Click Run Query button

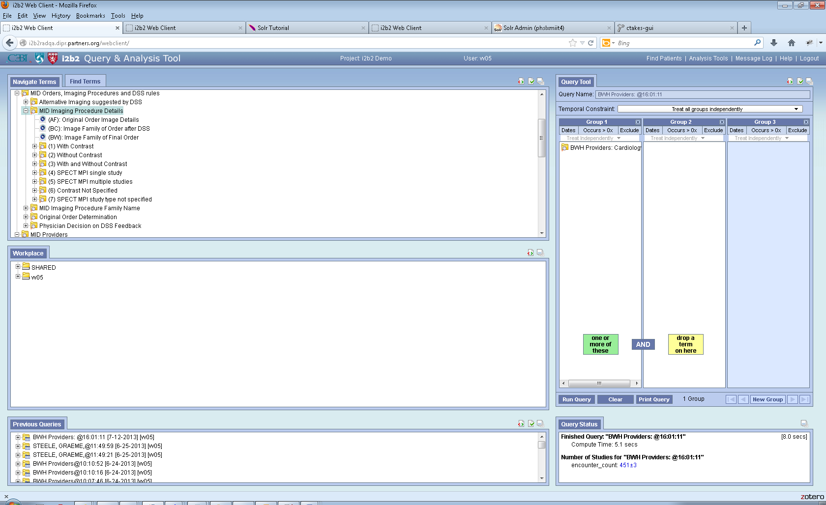point(577,399)
